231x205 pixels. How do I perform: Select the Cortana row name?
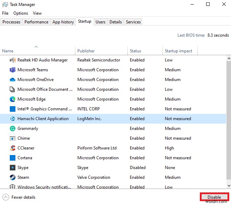pyautogui.click(x=25, y=158)
